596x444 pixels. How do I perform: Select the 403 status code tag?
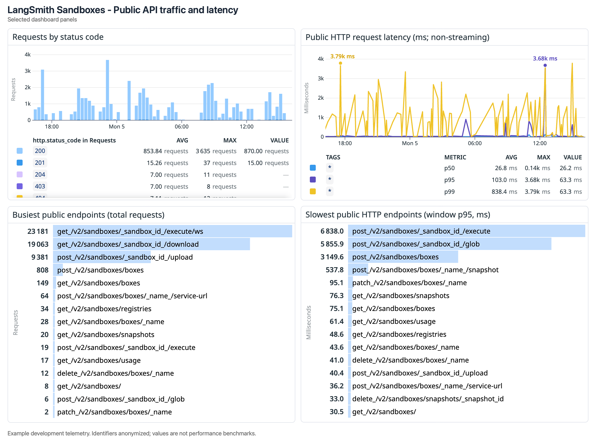(40, 186)
